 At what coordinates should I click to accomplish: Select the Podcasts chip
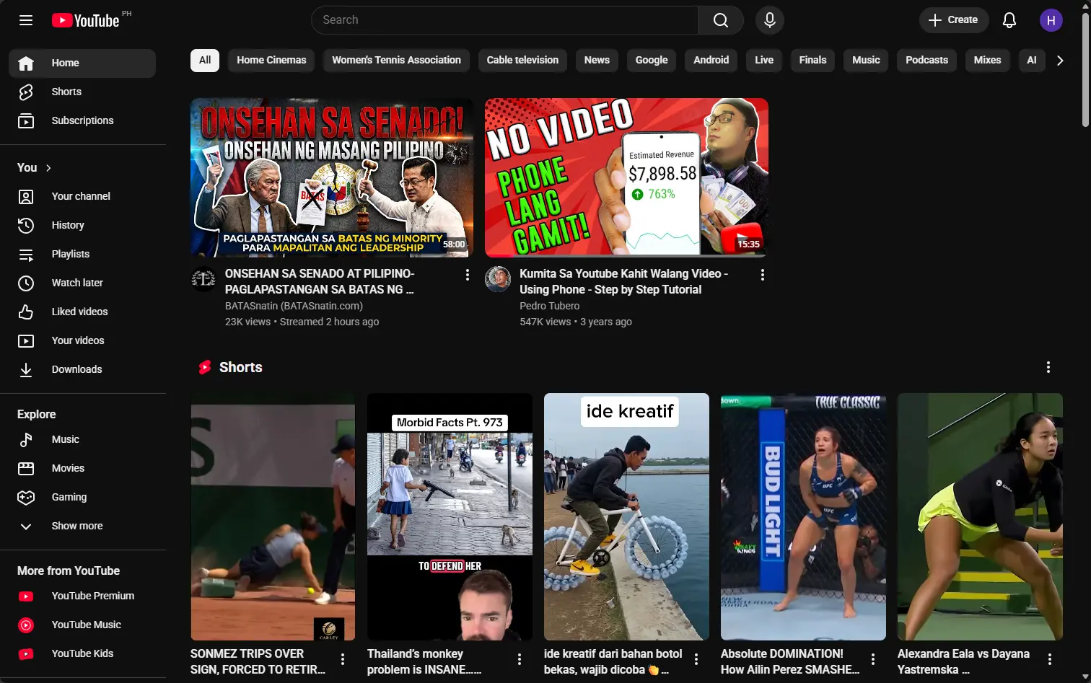[926, 61]
